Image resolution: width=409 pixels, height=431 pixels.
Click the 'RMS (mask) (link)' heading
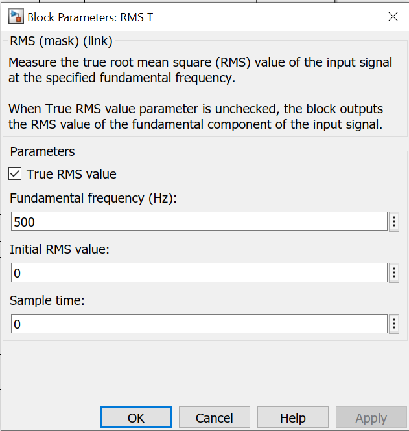coord(61,41)
